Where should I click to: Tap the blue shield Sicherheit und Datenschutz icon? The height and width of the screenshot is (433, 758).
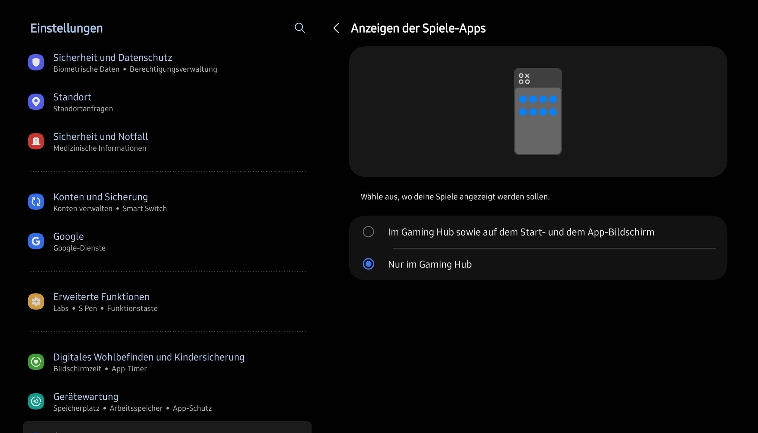coord(36,62)
